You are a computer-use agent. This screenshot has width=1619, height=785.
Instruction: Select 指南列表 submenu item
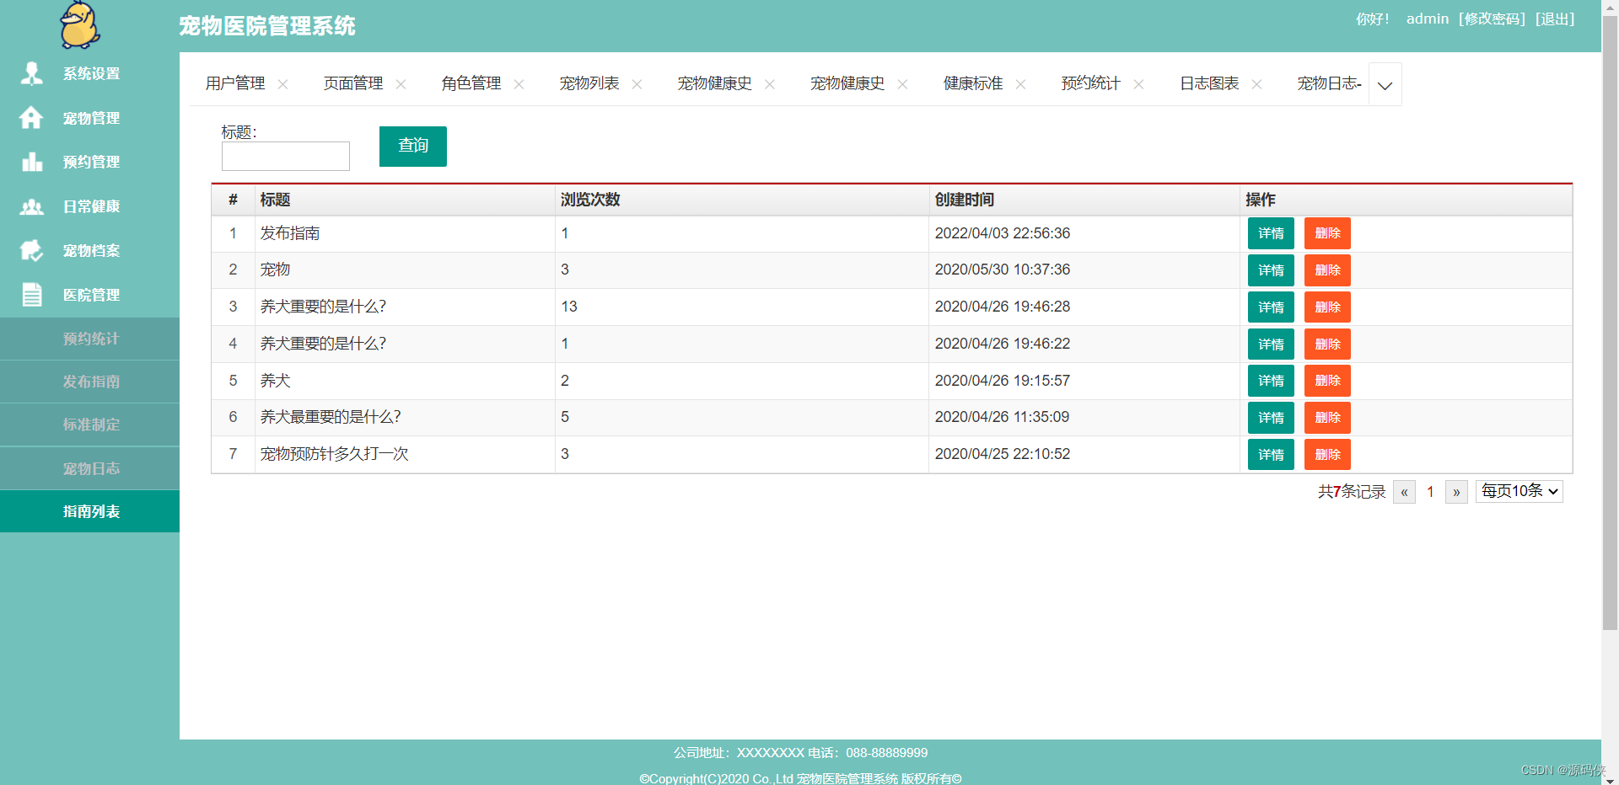pyautogui.click(x=89, y=511)
